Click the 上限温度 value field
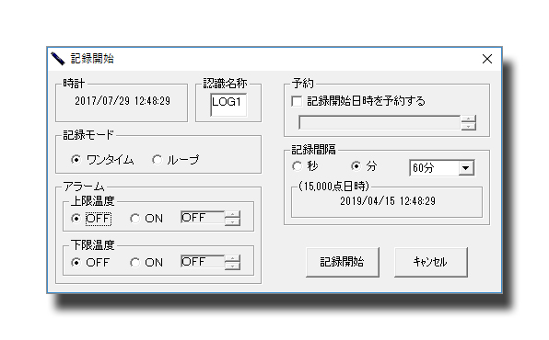This screenshot has height=340, width=549. (203, 218)
